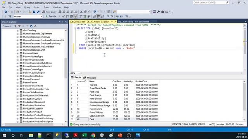The height and width of the screenshot is (139, 248).
Task: Refresh the Object Explorer tree
Action: (x=31, y=26)
